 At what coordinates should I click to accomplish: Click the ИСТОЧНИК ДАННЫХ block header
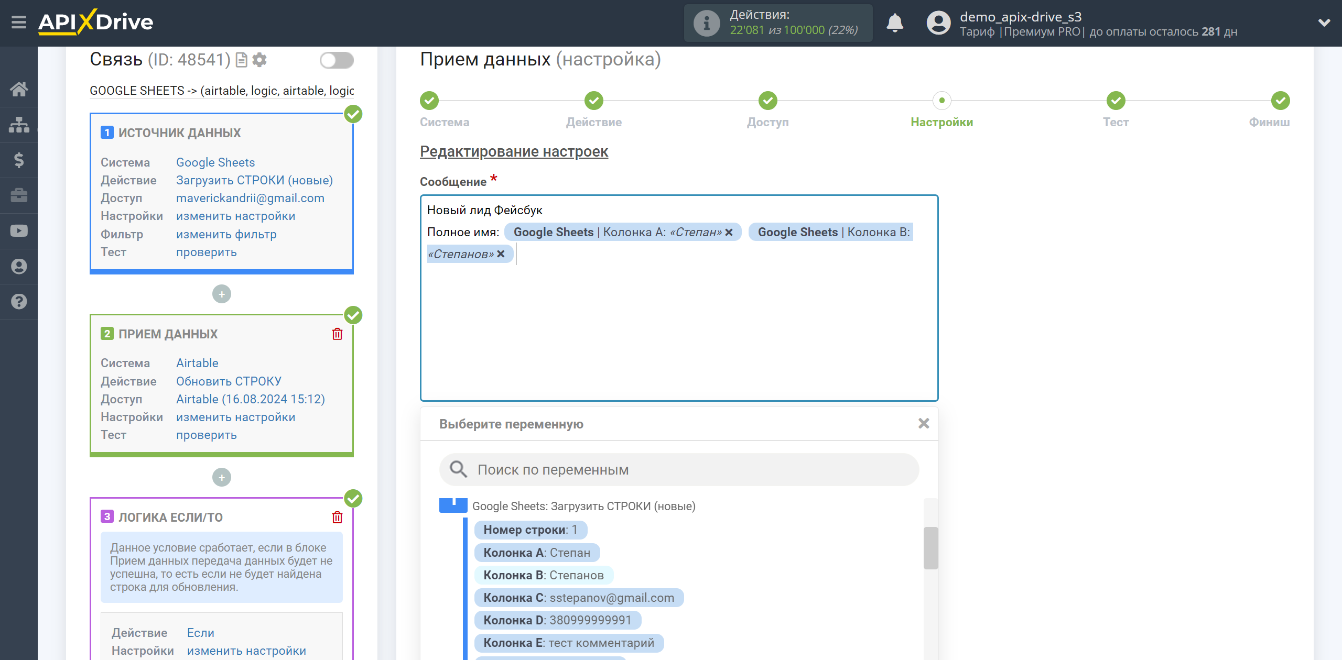tap(179, 133)
